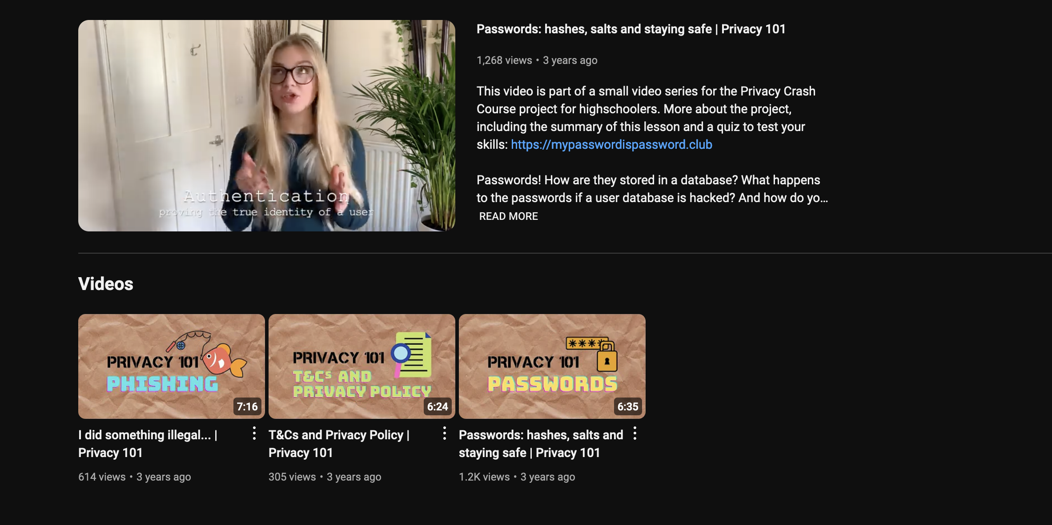Click the 6:24 duration badge
The height and width of the screenshot is (525, 1052).
coord(438,406)
